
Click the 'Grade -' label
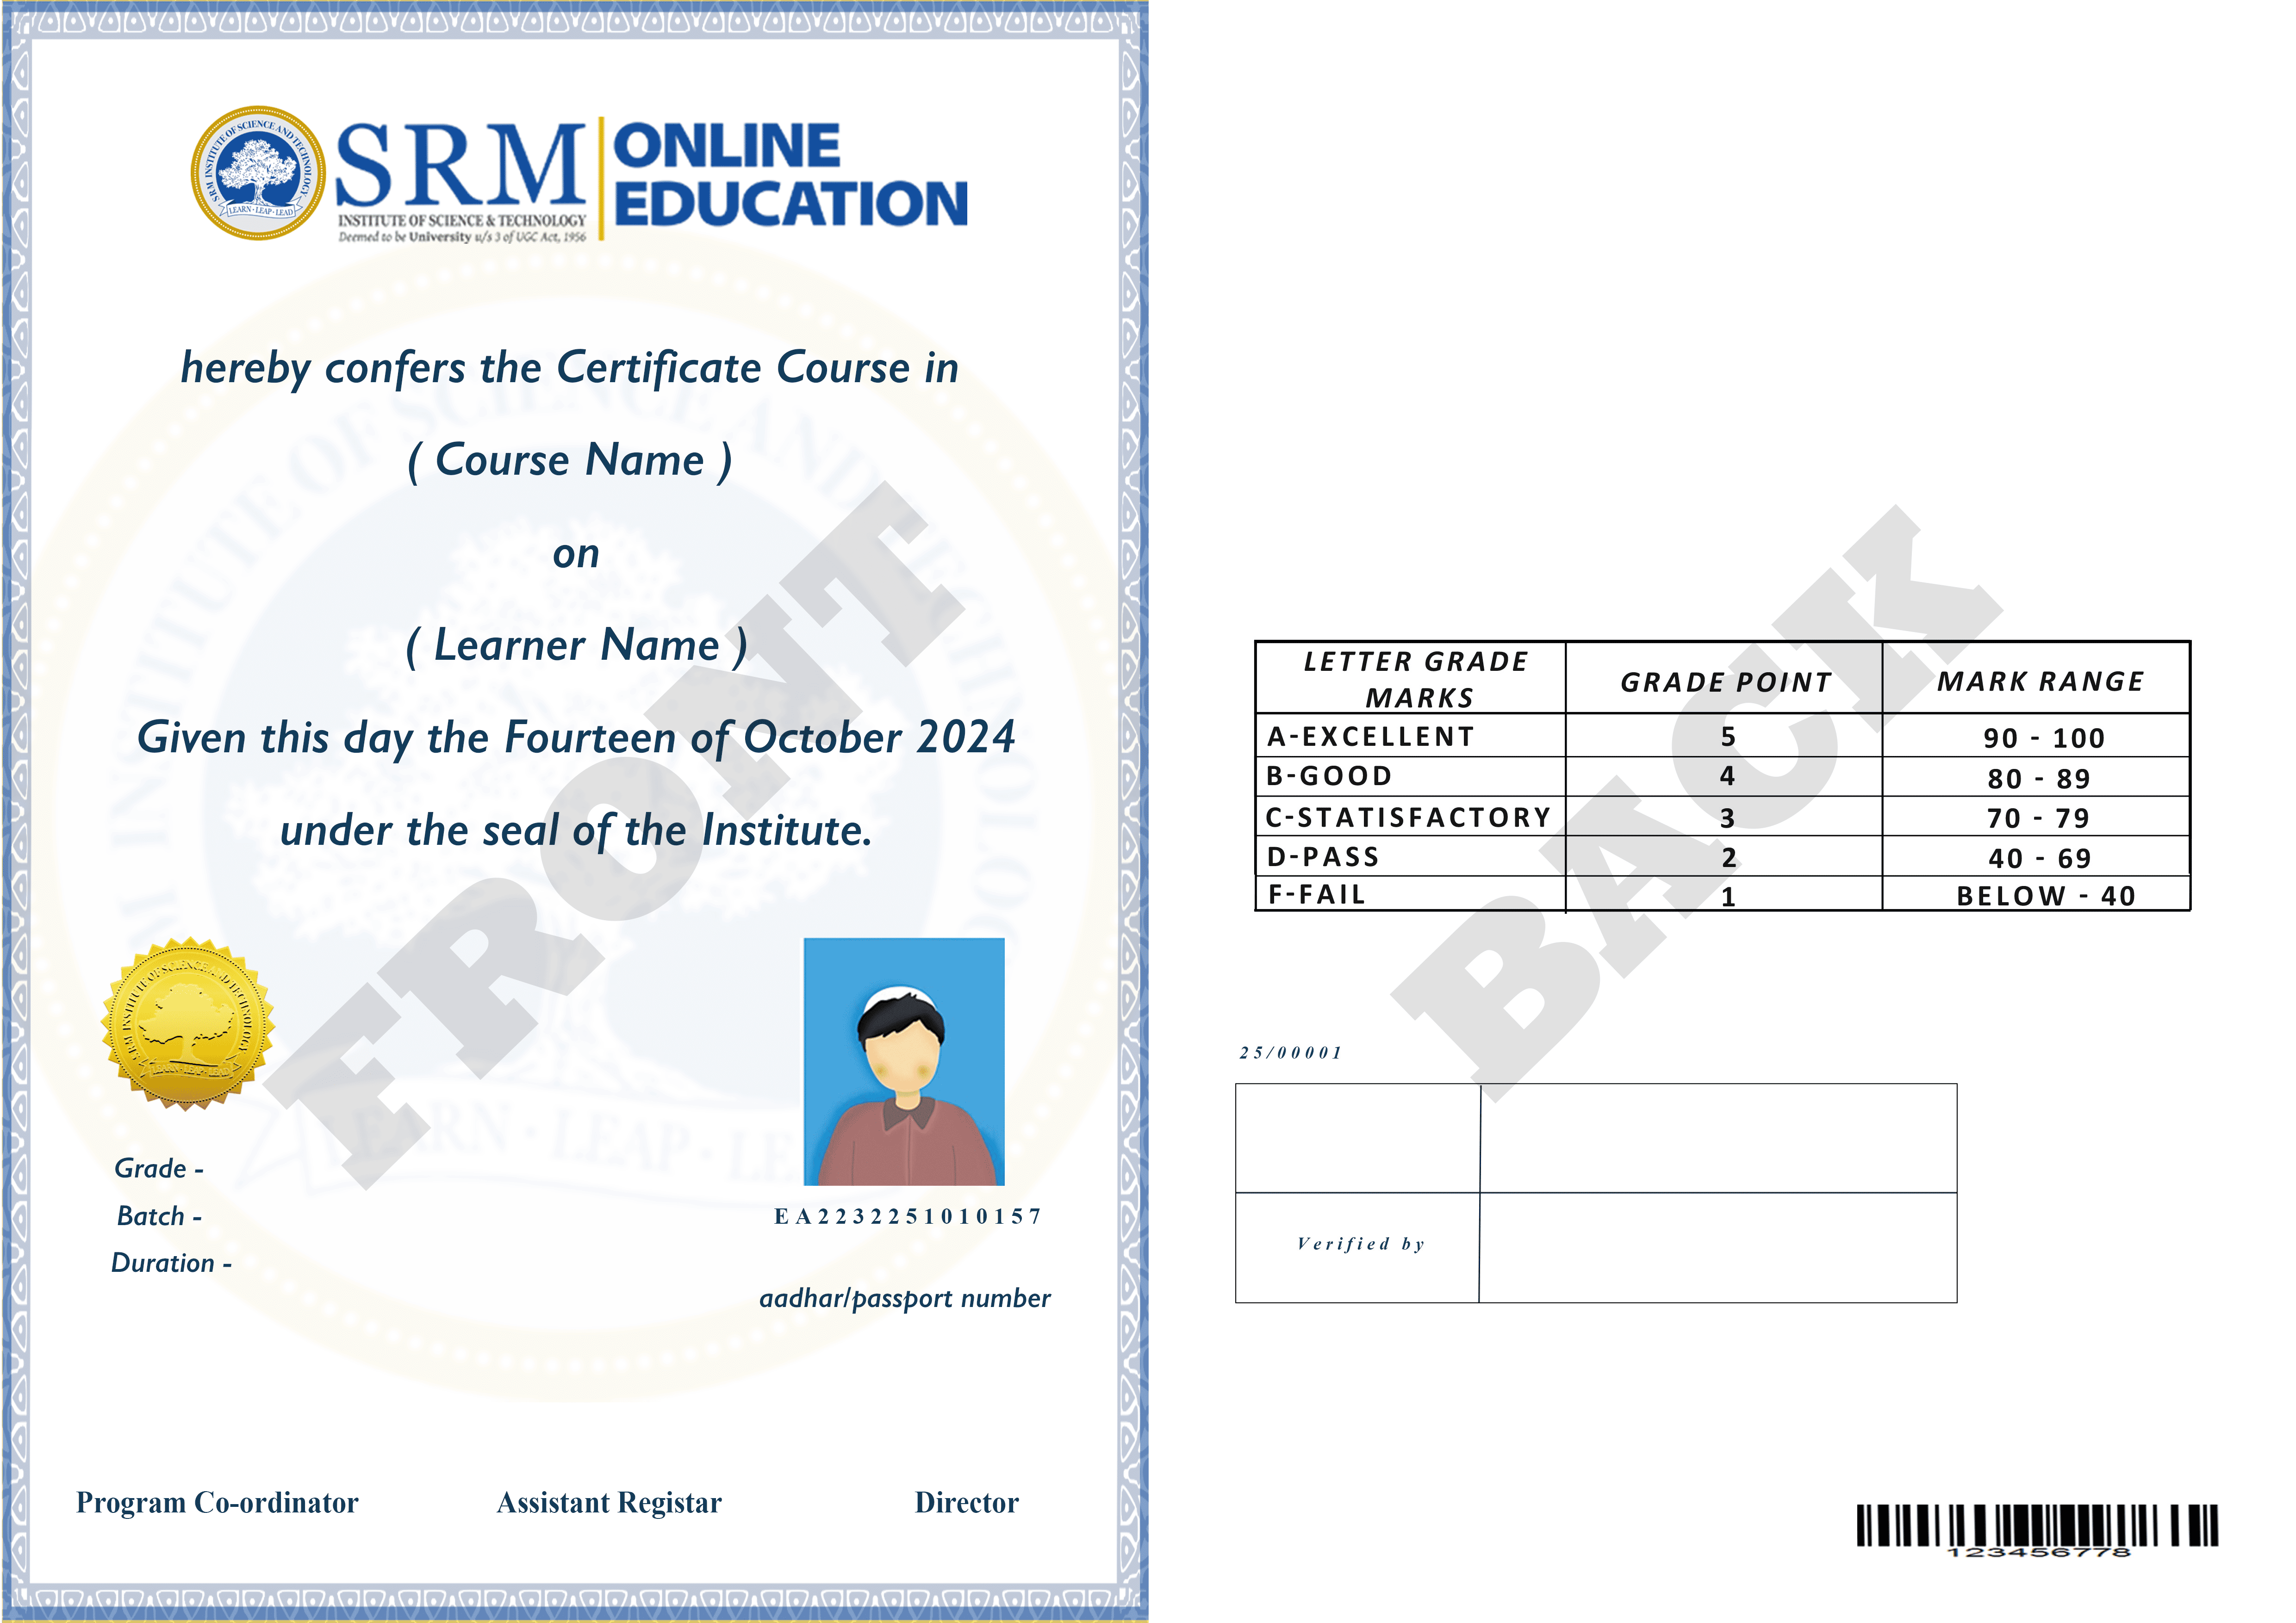(159, 1168)
